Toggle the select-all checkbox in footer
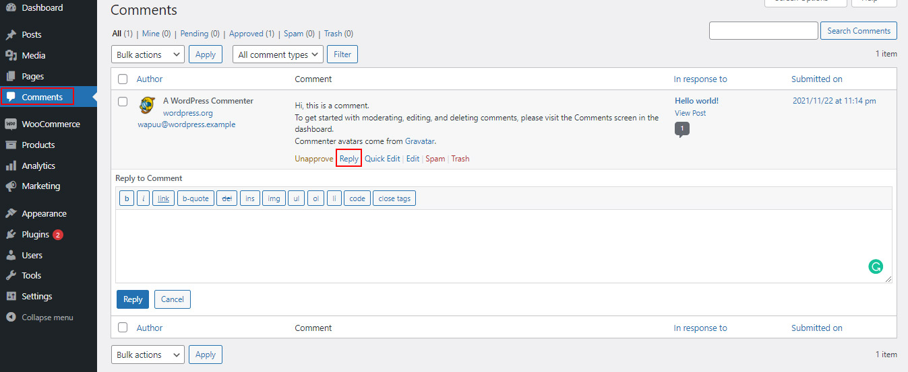 click(123, 328)
